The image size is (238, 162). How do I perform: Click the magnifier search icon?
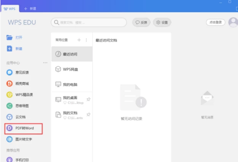point(56,22)
